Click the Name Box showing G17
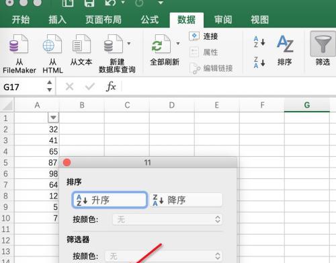 24,87
